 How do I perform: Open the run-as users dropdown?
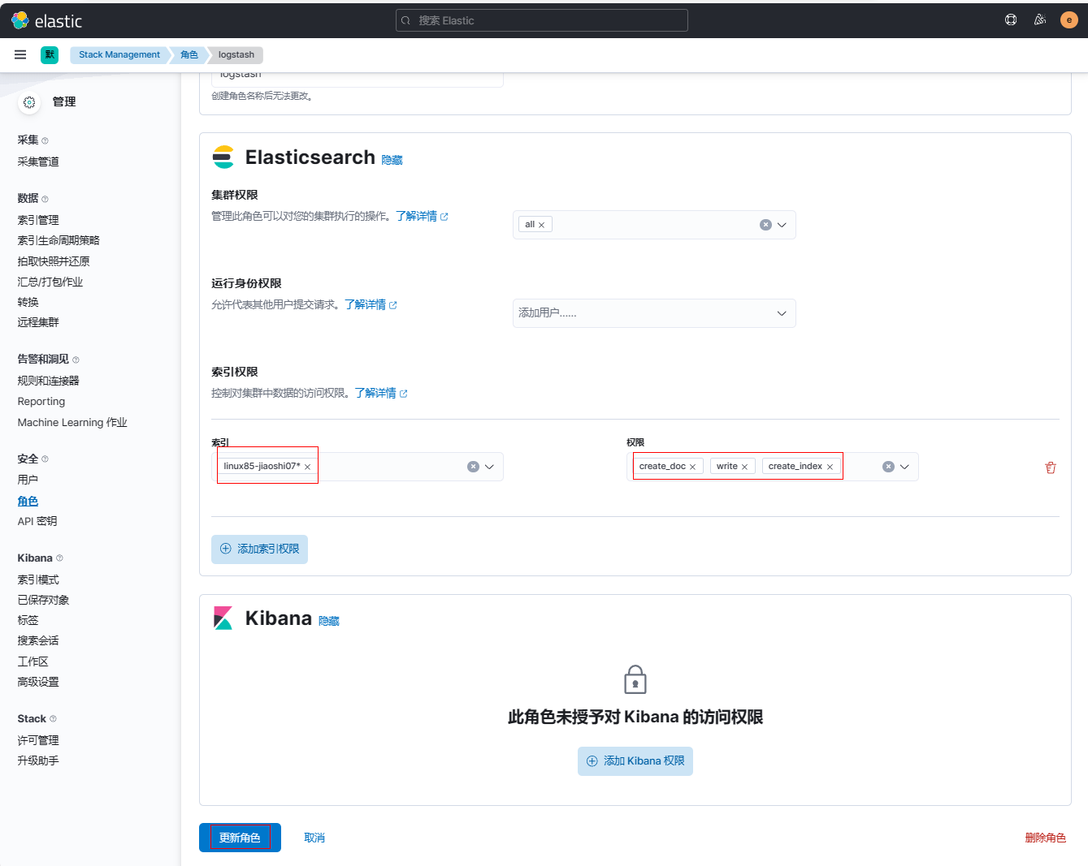coord(782,313)
